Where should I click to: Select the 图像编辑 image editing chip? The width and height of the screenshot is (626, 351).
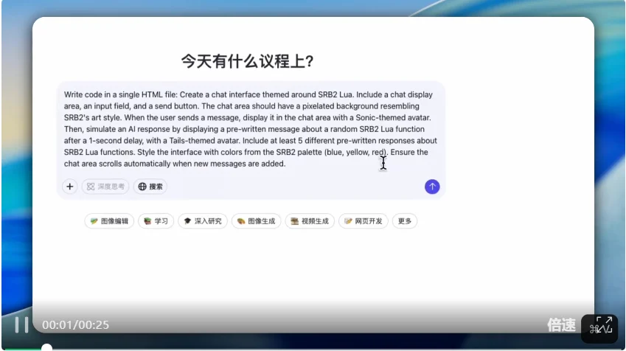point(109,220)
